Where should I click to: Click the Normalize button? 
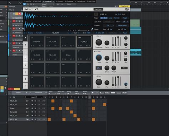pyautogui.click(x=39, y=33)
